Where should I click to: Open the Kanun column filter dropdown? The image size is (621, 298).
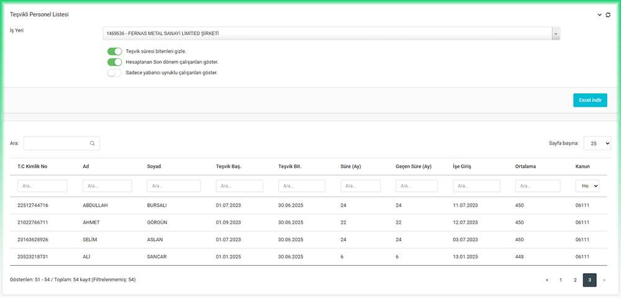pyautogui.click(x=587, y=186)
